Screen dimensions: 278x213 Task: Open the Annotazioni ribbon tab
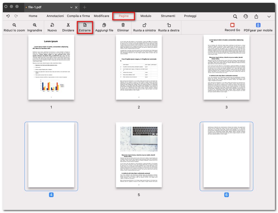[55, 16]
